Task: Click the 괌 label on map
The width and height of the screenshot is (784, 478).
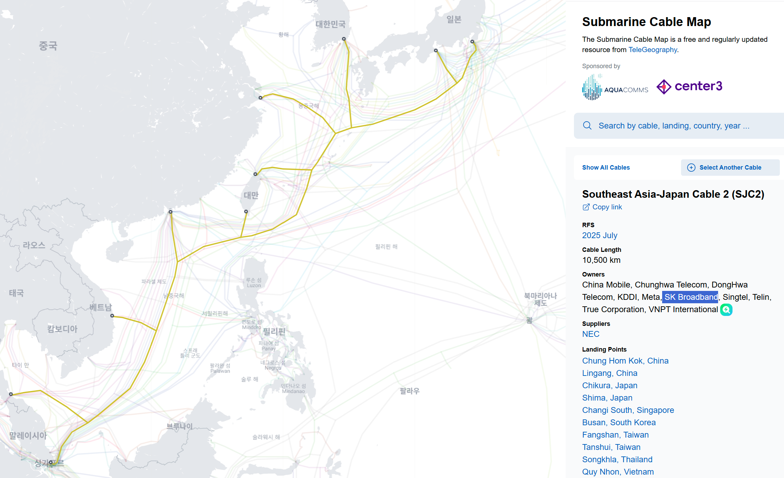Action: 529,320
